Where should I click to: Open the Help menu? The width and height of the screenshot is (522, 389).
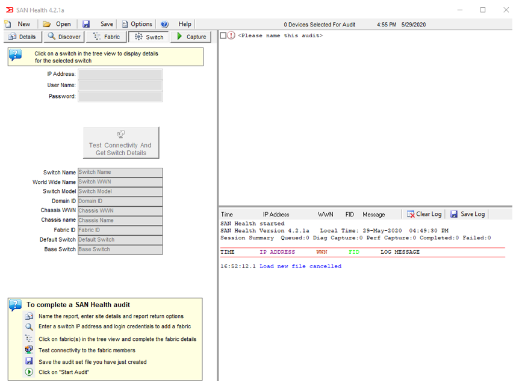(x=185, y=24)
